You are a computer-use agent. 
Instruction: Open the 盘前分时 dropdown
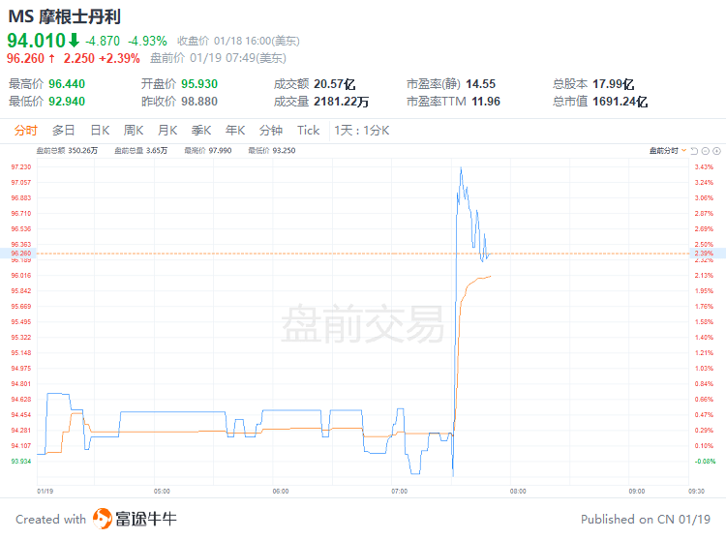coord(668,151)
